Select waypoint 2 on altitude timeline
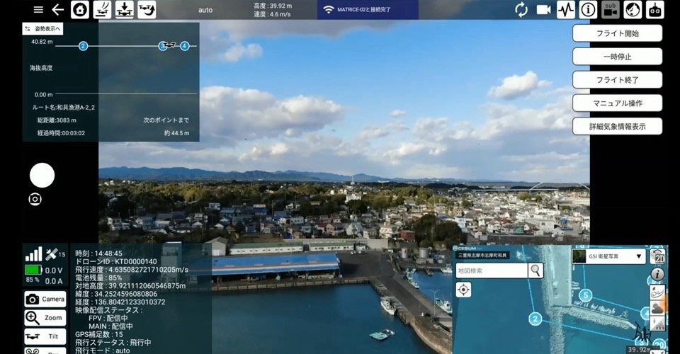This screenshot has width=680, height=354. [x=83, y=46]
